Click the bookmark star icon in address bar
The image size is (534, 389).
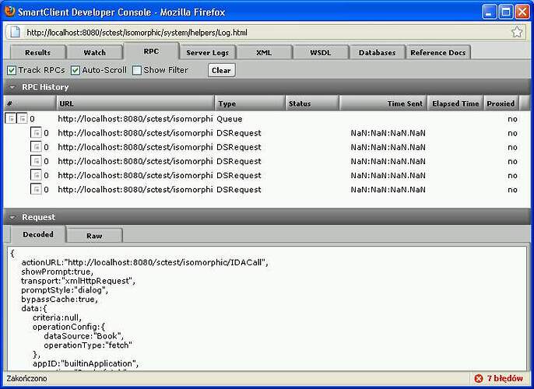pyautogui.click(x=517, y=33)
